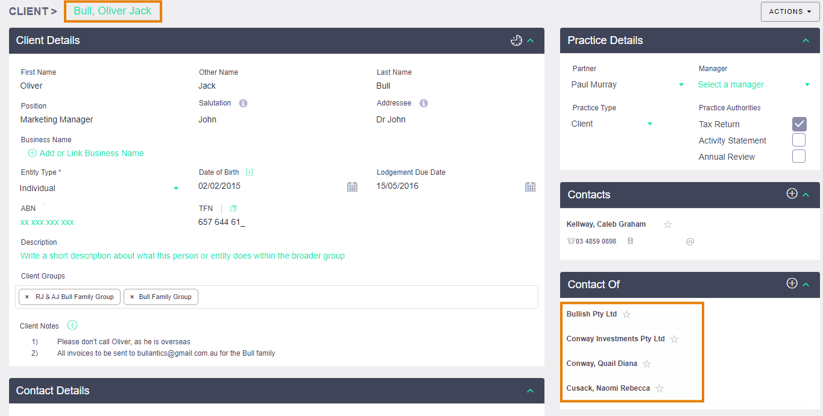Open the Lodgement Due Date calendar picker

(x=530, y=186)
